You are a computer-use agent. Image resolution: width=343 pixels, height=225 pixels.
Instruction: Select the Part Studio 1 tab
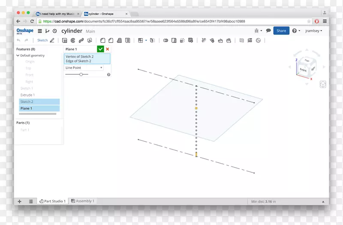(x=53, y=201)
